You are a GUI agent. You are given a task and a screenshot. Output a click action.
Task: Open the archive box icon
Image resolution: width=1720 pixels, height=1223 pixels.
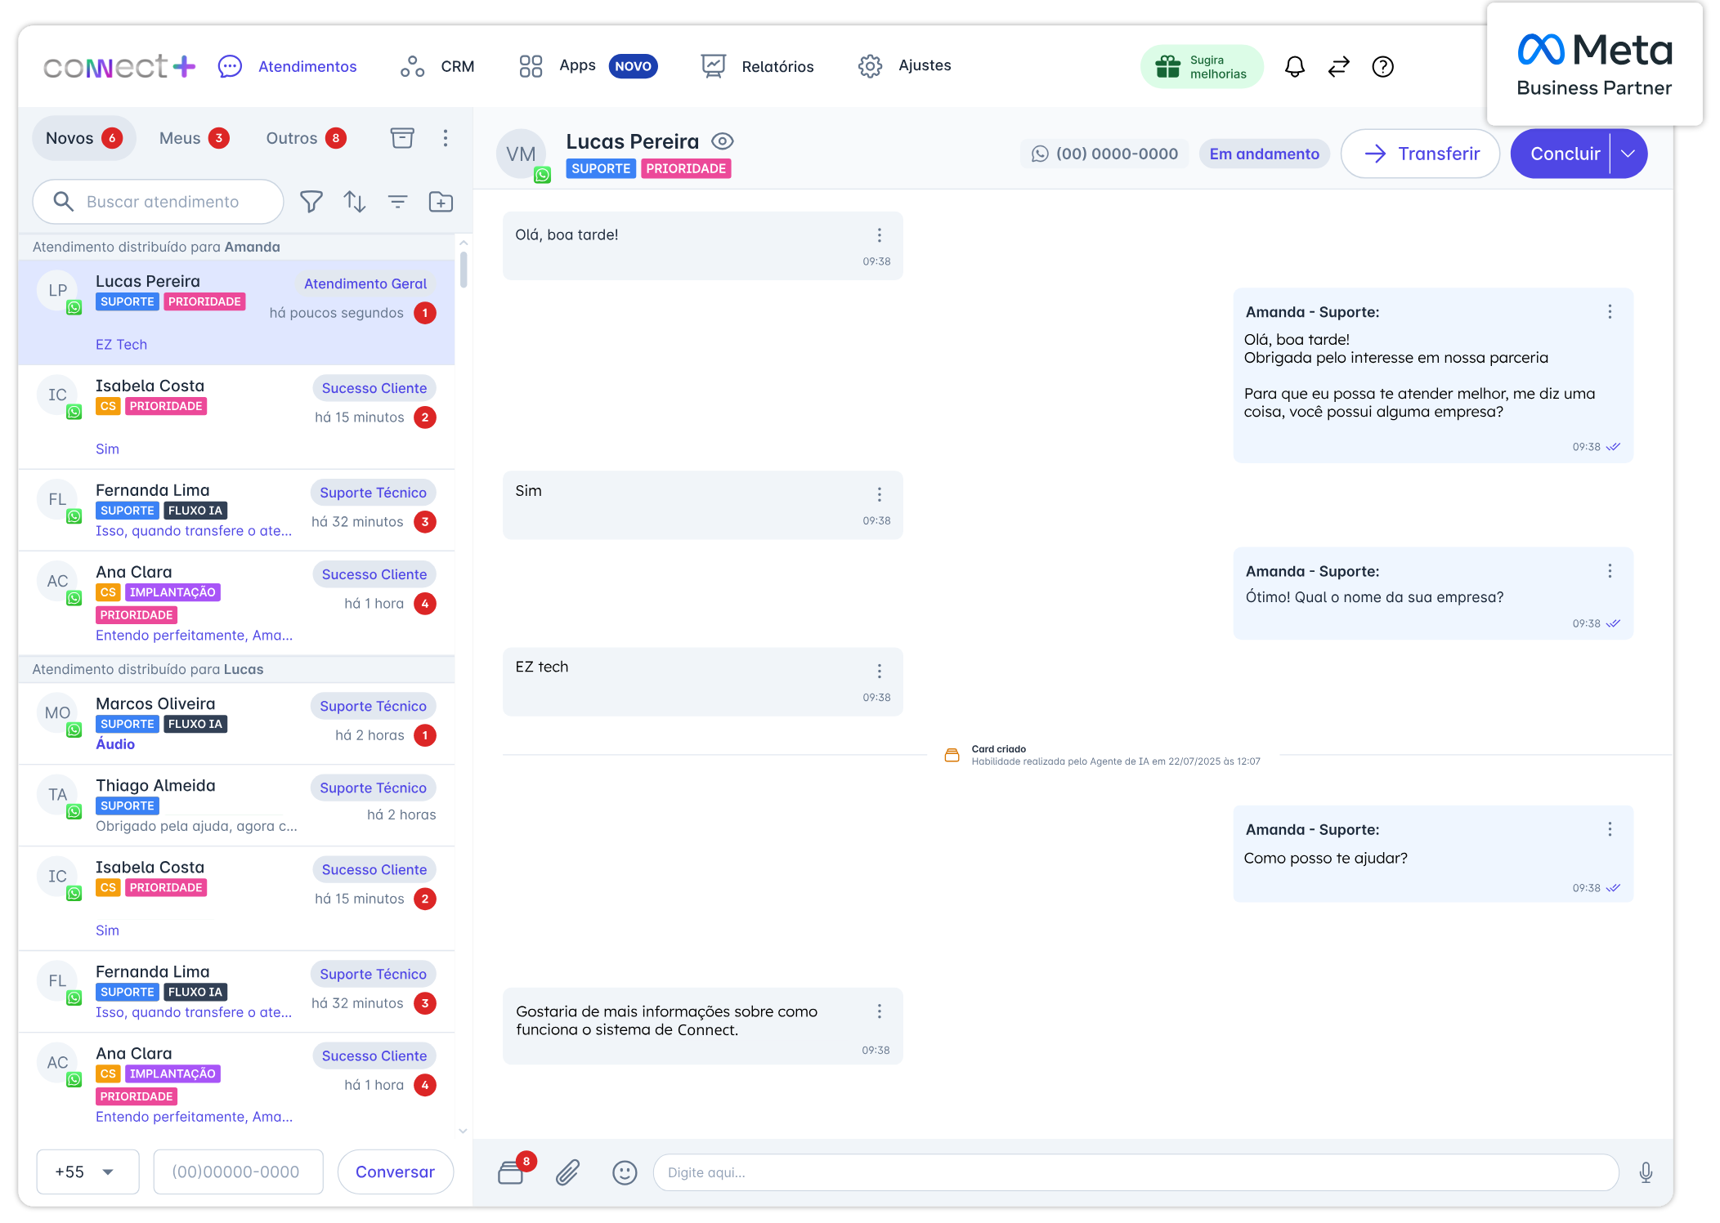[401, 137]
